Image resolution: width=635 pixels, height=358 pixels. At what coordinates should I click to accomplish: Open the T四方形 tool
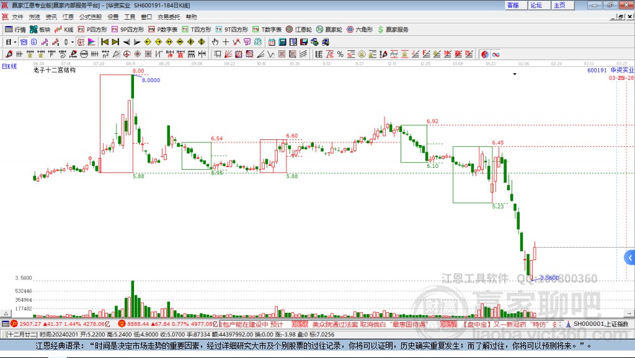[197, 30]
